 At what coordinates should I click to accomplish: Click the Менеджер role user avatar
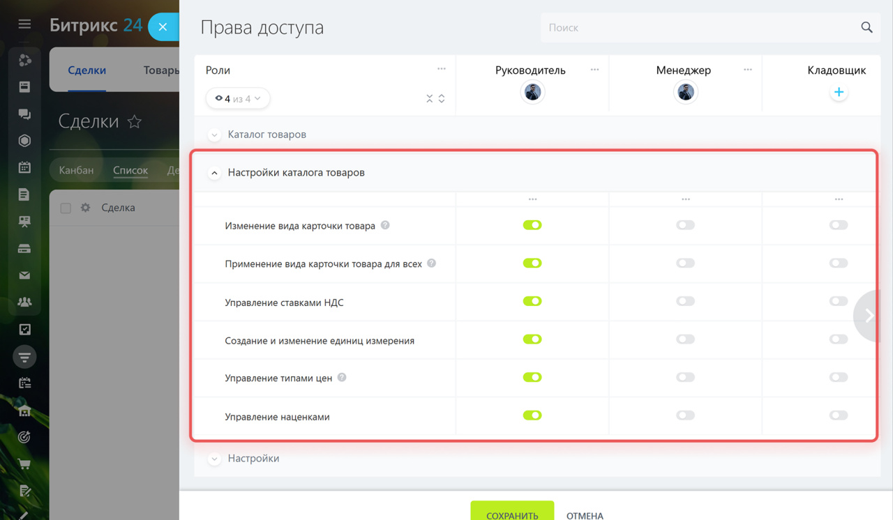tap(685, 92)
